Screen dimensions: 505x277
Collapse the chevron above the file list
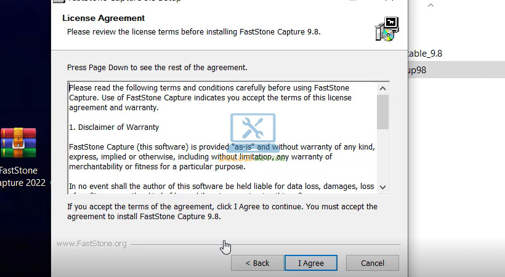[431, 6]
